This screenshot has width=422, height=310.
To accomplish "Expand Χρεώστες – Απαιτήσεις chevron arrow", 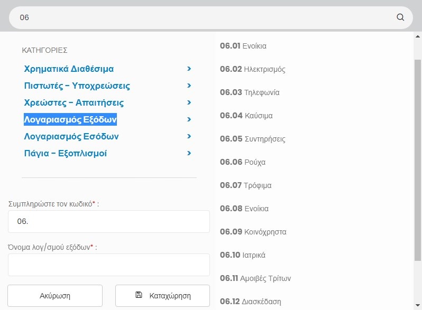I will pyautogui.click(x=189, y=102).
